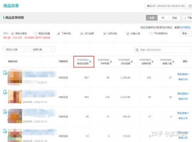Open the date range calendar icon
Image resolution: width=192 pixels, height=142 pixels.
click(x=190, y=6)
